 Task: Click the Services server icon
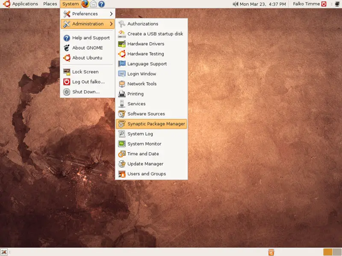pos(122,104)
